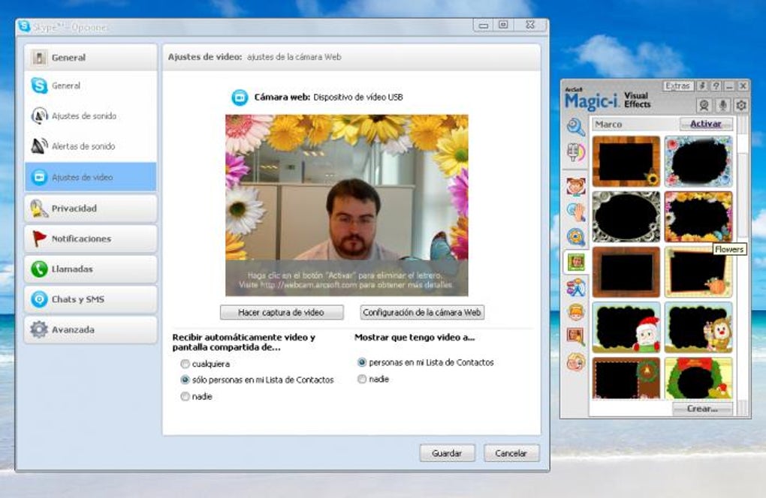Image resolution: width=766 pixels, height=498 pixels.
Task: Select 'nadie' under Mostrar que tengo video
Action: [362, 379]
